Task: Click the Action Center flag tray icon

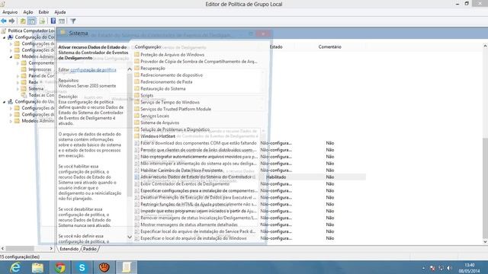Action: [432, 268]
